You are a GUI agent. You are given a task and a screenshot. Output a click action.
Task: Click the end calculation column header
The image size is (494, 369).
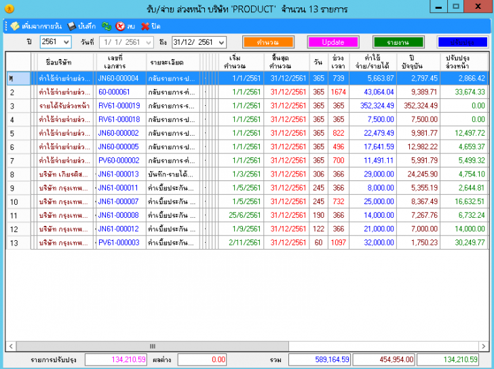coord(286,62)
